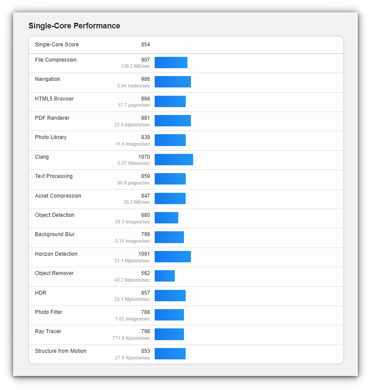
Task: Click the Navigation benchmark label
Action: (48, 79)
